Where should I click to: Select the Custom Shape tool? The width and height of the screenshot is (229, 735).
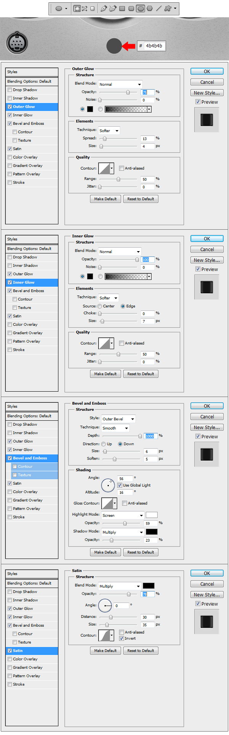168,8
